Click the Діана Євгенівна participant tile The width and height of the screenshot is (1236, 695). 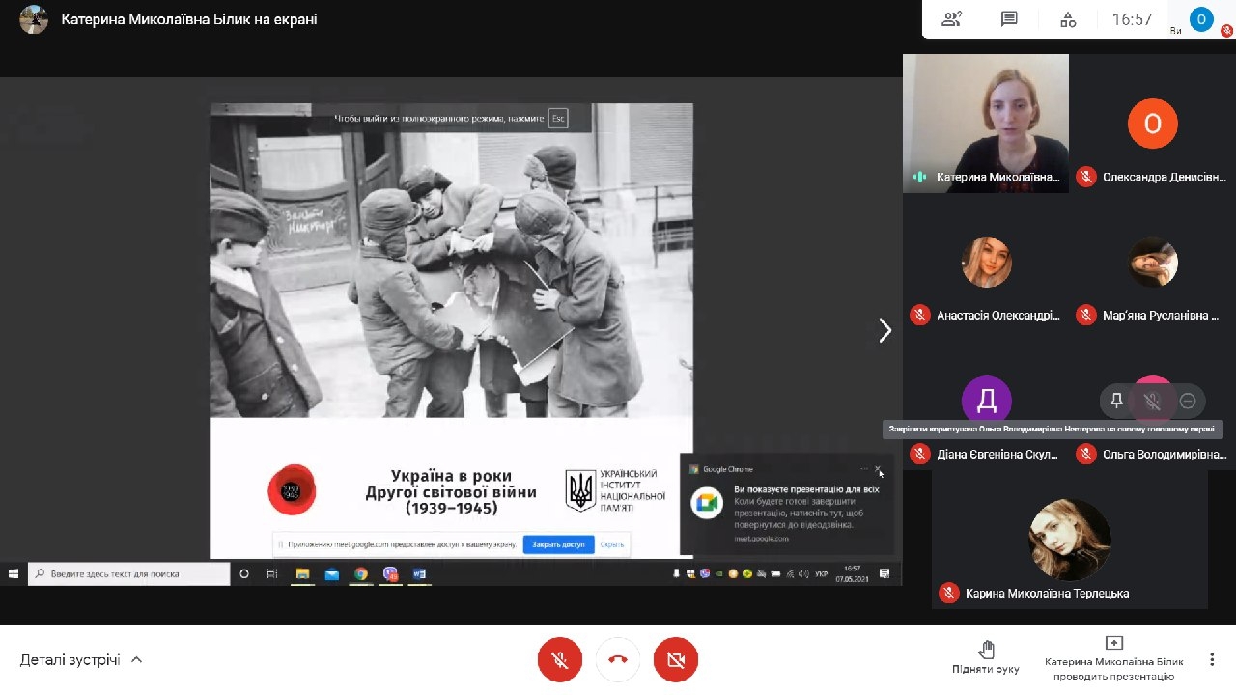pyautogui.click(x=986, y=413)
